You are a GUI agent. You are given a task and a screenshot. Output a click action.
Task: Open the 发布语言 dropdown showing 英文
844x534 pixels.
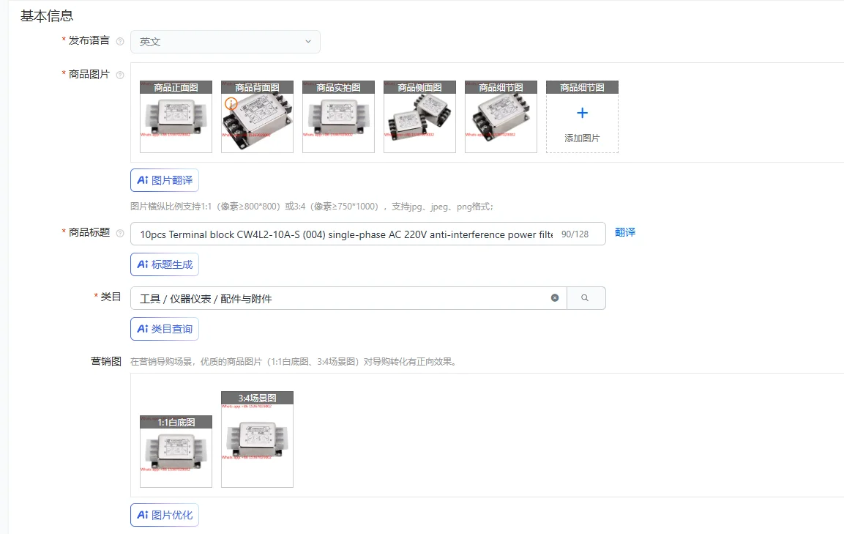click(225, 42)
